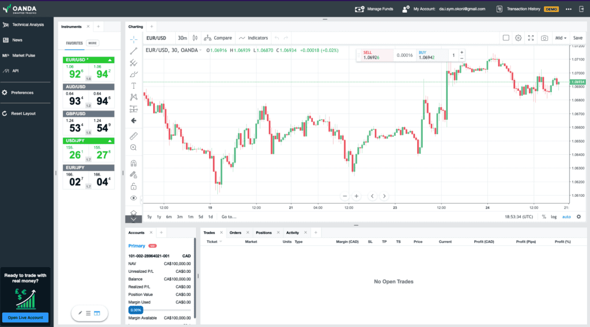Open the 30m timeframe dropdown
Viewport: 590px width, 327px height.
tap(182, 38)
